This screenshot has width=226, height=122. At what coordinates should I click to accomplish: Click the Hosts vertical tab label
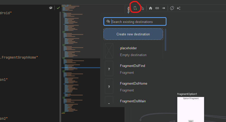tap(128, 10)
